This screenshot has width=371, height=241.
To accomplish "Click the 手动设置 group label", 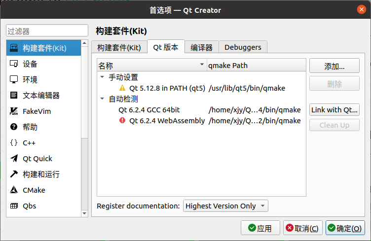I will 123,77.
